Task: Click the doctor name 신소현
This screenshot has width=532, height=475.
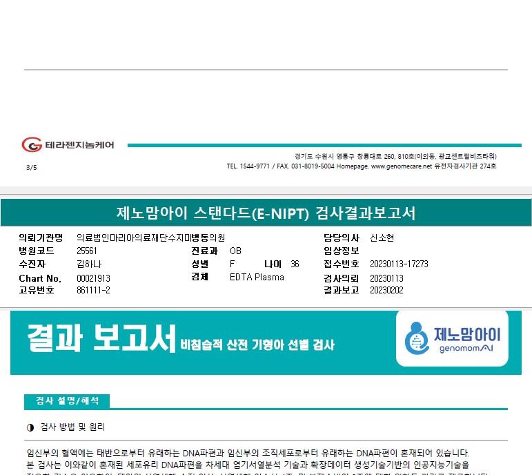Action: coord(382,237)
